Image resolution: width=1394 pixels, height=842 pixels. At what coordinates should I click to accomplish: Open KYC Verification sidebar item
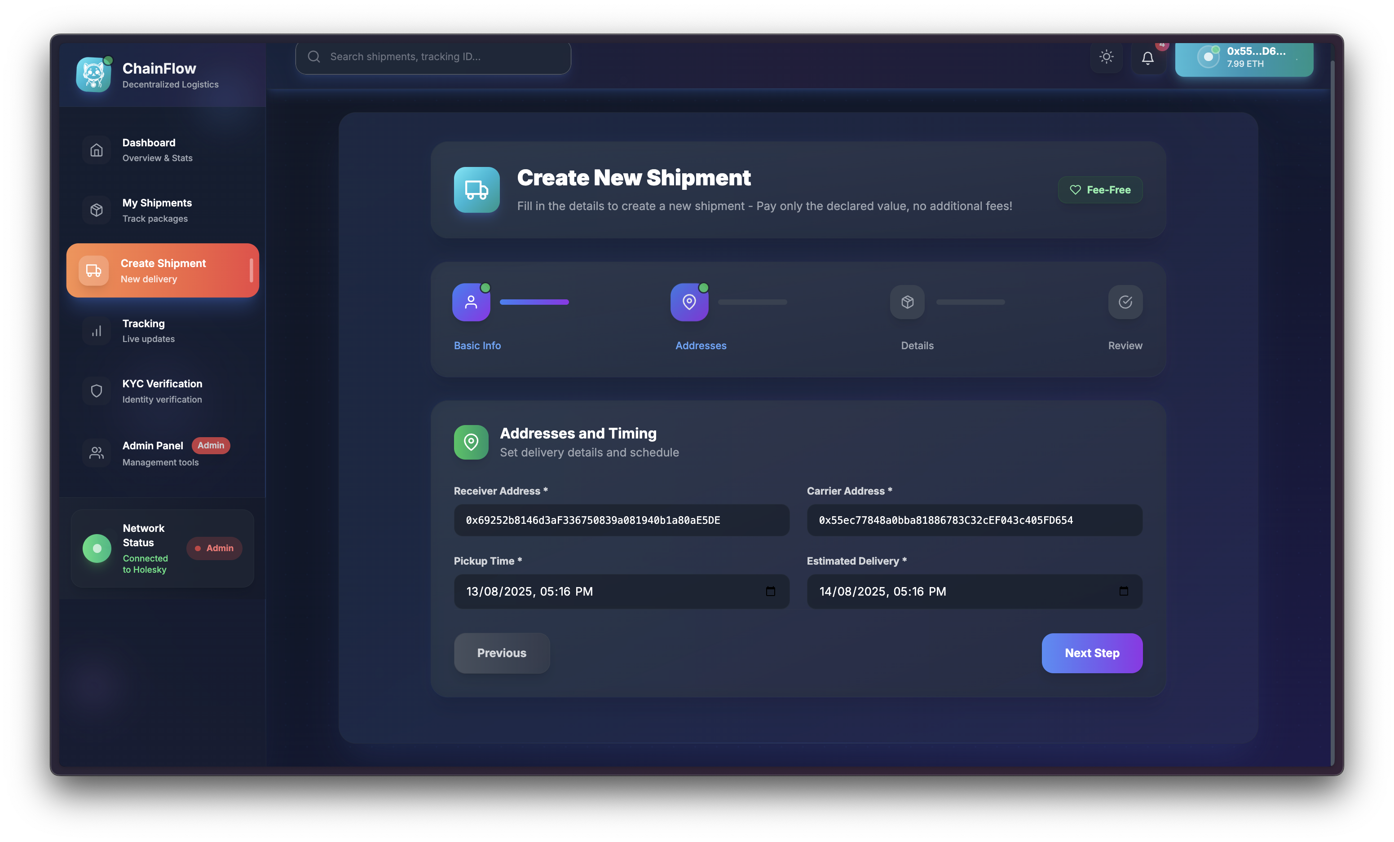pos(162,391)
